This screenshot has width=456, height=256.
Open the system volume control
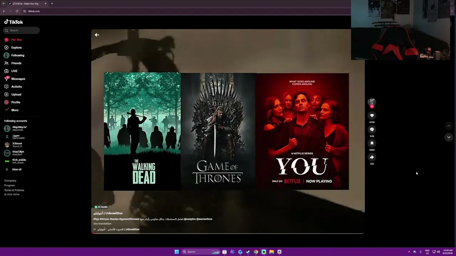point(438,252)
